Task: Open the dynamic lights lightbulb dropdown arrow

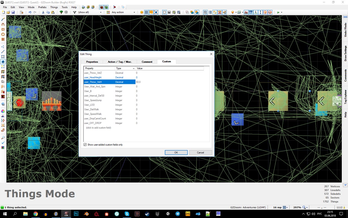Action: [x=236, y=12]
